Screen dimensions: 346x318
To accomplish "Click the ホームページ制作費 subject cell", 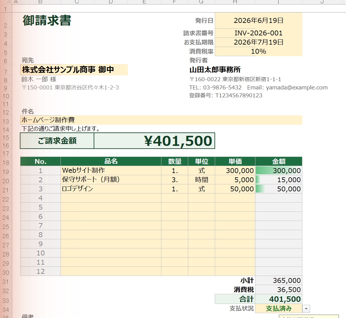I will tap(161, 120).
